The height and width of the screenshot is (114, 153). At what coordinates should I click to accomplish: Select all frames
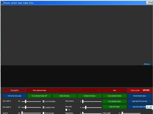click(65, 96)
